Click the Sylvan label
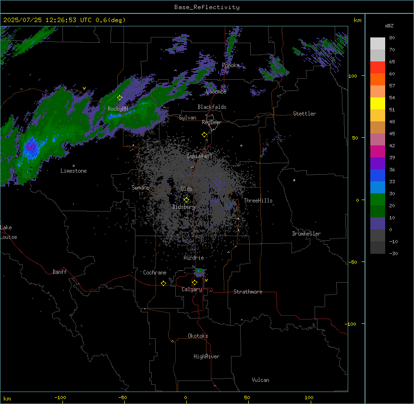 coord(187,118)
